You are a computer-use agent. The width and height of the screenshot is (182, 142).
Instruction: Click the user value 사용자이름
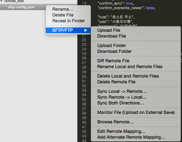point(121,22)
